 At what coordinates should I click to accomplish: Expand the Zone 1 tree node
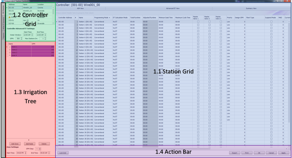click(x=10, y=47)
